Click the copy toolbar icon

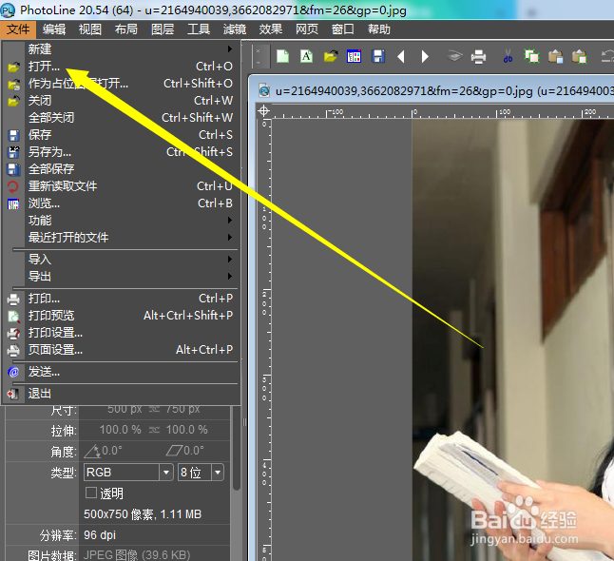pos(531,56)
